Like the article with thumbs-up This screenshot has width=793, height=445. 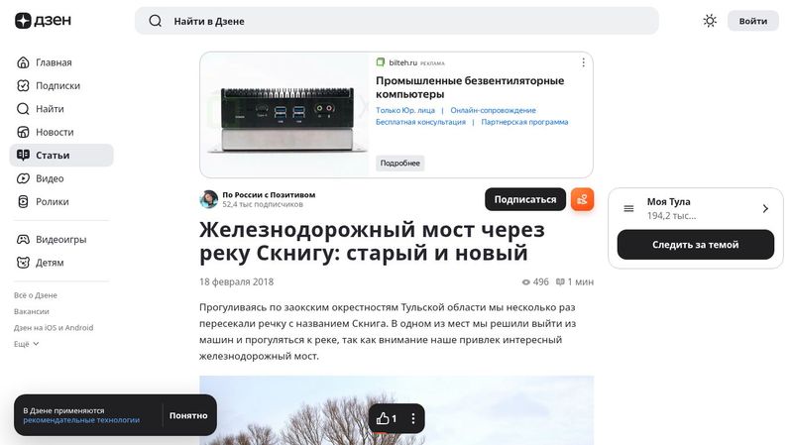pyautogui.click(x=387, y=418)
